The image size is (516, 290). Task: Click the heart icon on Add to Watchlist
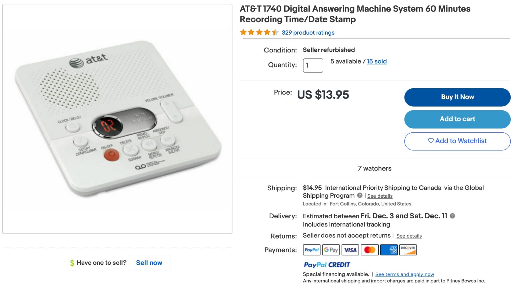click(x=431, y=141)
